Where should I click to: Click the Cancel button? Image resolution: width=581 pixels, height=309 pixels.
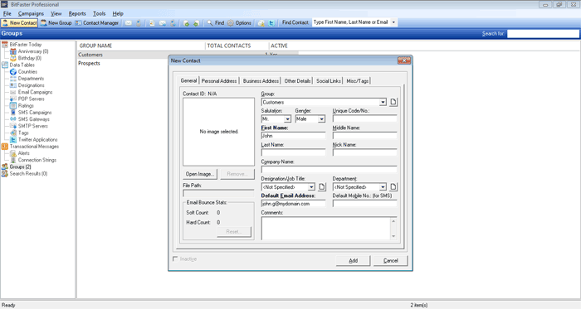[391, 261]
